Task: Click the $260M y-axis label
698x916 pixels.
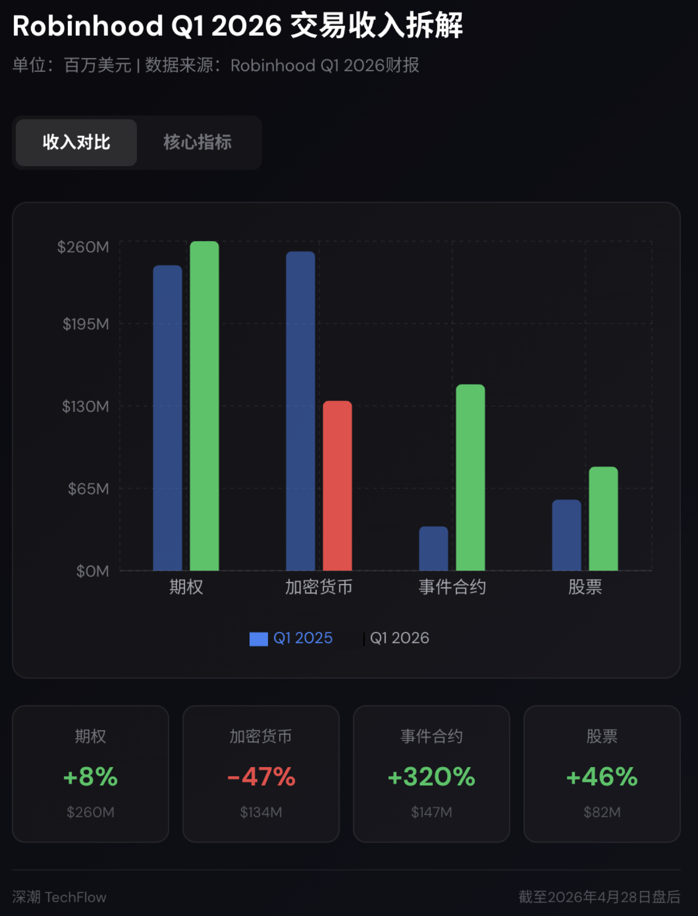Action: pyautogui.click(x=83, y=247)
